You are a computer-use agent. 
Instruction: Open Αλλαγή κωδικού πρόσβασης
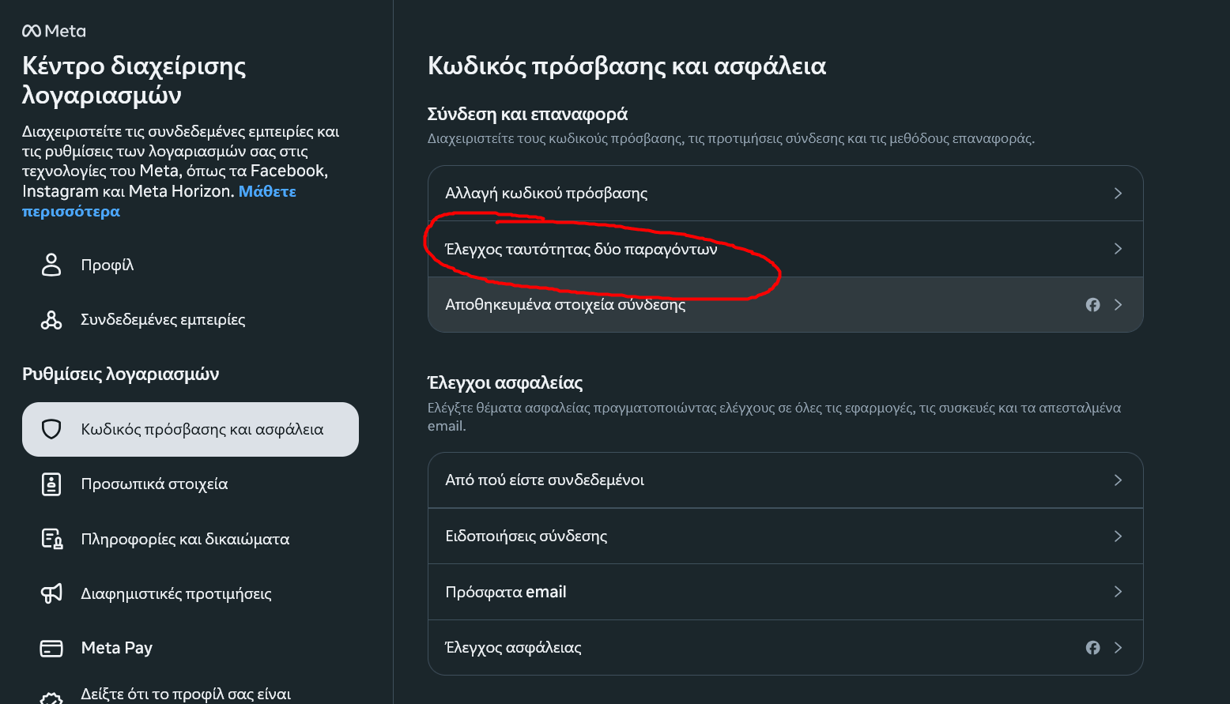[x=786, y=194]
